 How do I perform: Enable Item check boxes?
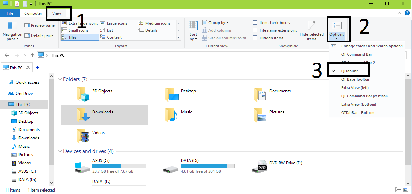tap(255, 23)
